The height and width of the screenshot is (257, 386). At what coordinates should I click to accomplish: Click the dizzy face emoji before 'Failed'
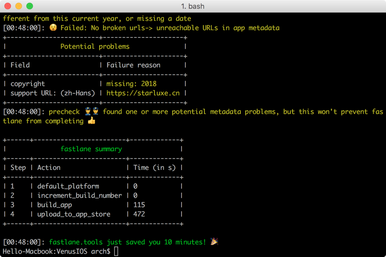click(53, 28)
